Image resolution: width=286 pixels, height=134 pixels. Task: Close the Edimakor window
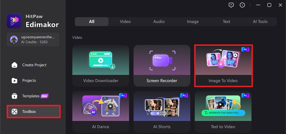(x=280, y=5)
